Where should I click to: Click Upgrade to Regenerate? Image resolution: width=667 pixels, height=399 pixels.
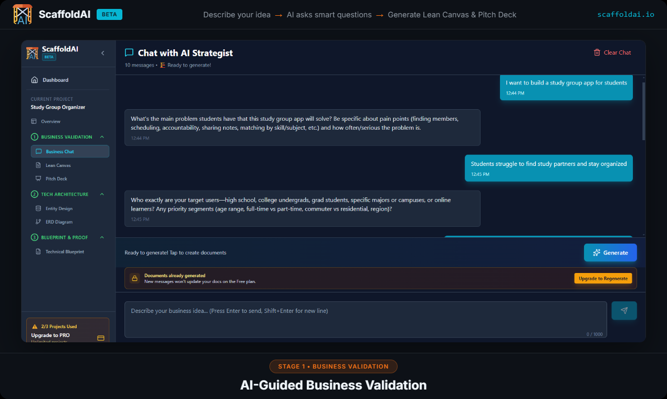tap(603, 278)
